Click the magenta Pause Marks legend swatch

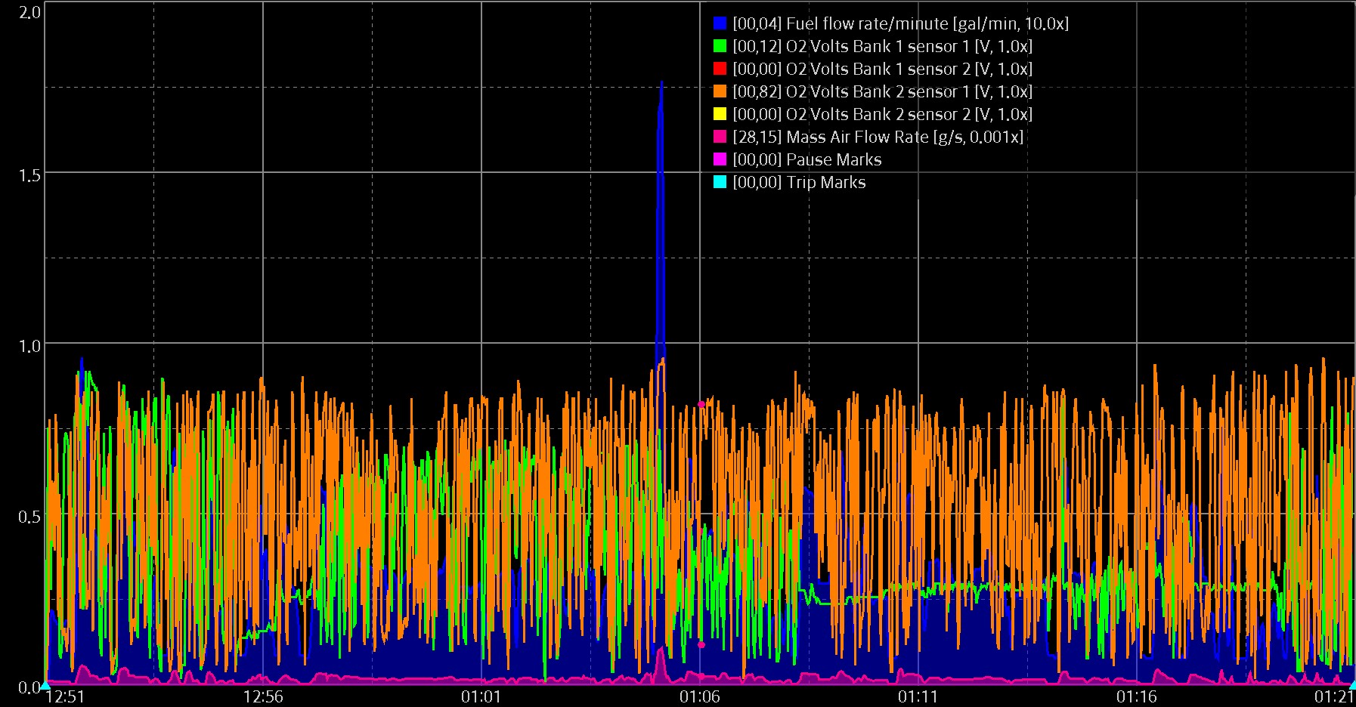coord(720,159)
